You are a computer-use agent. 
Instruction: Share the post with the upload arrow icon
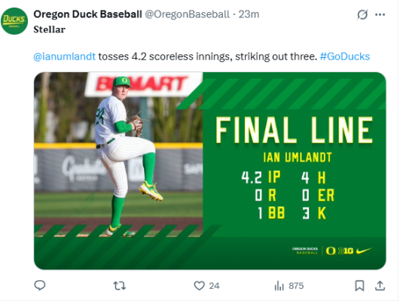coord(380,286)
